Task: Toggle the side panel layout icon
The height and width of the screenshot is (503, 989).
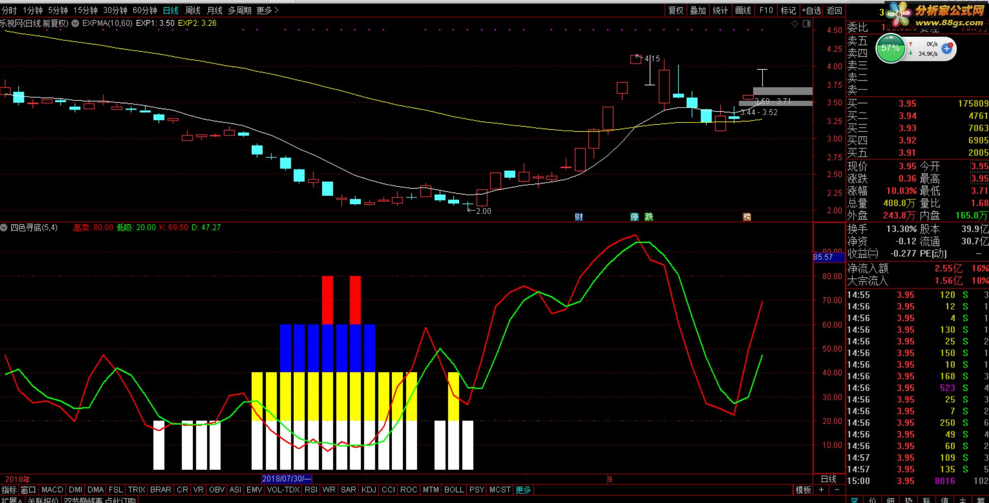Action: point(807,24)
